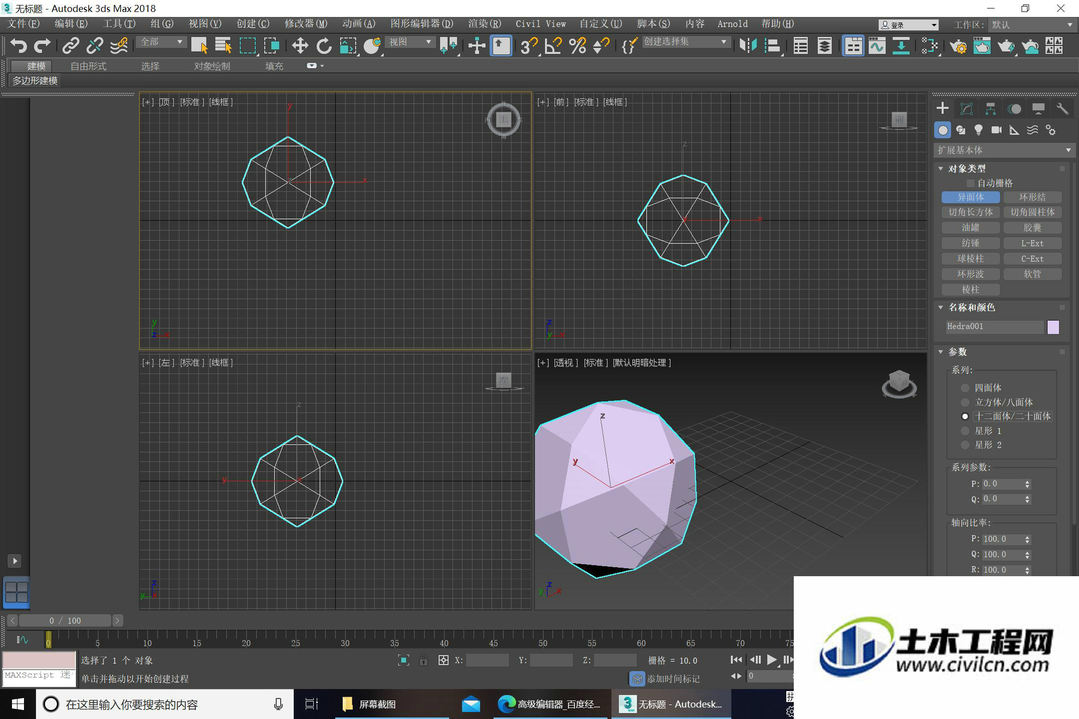Screen dimensions: 1079x719
Task: Activate the Select and Scale tool
Action: click(348, 46)
